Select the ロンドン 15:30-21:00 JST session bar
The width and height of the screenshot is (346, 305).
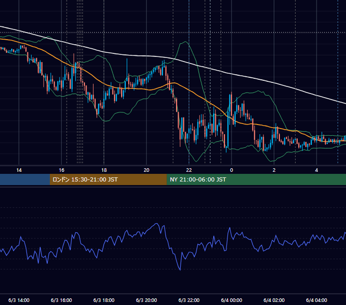108,179
